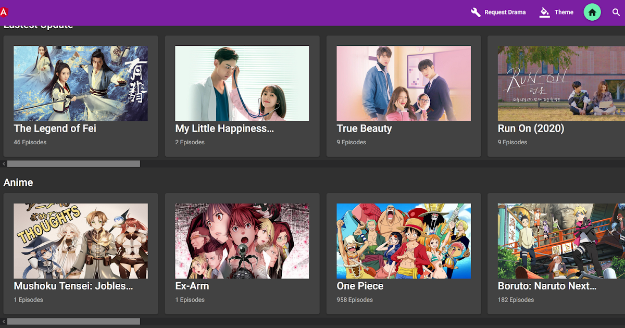Open the Ex-Arm poster
The image size is (625, 328).
pos(242,241)
